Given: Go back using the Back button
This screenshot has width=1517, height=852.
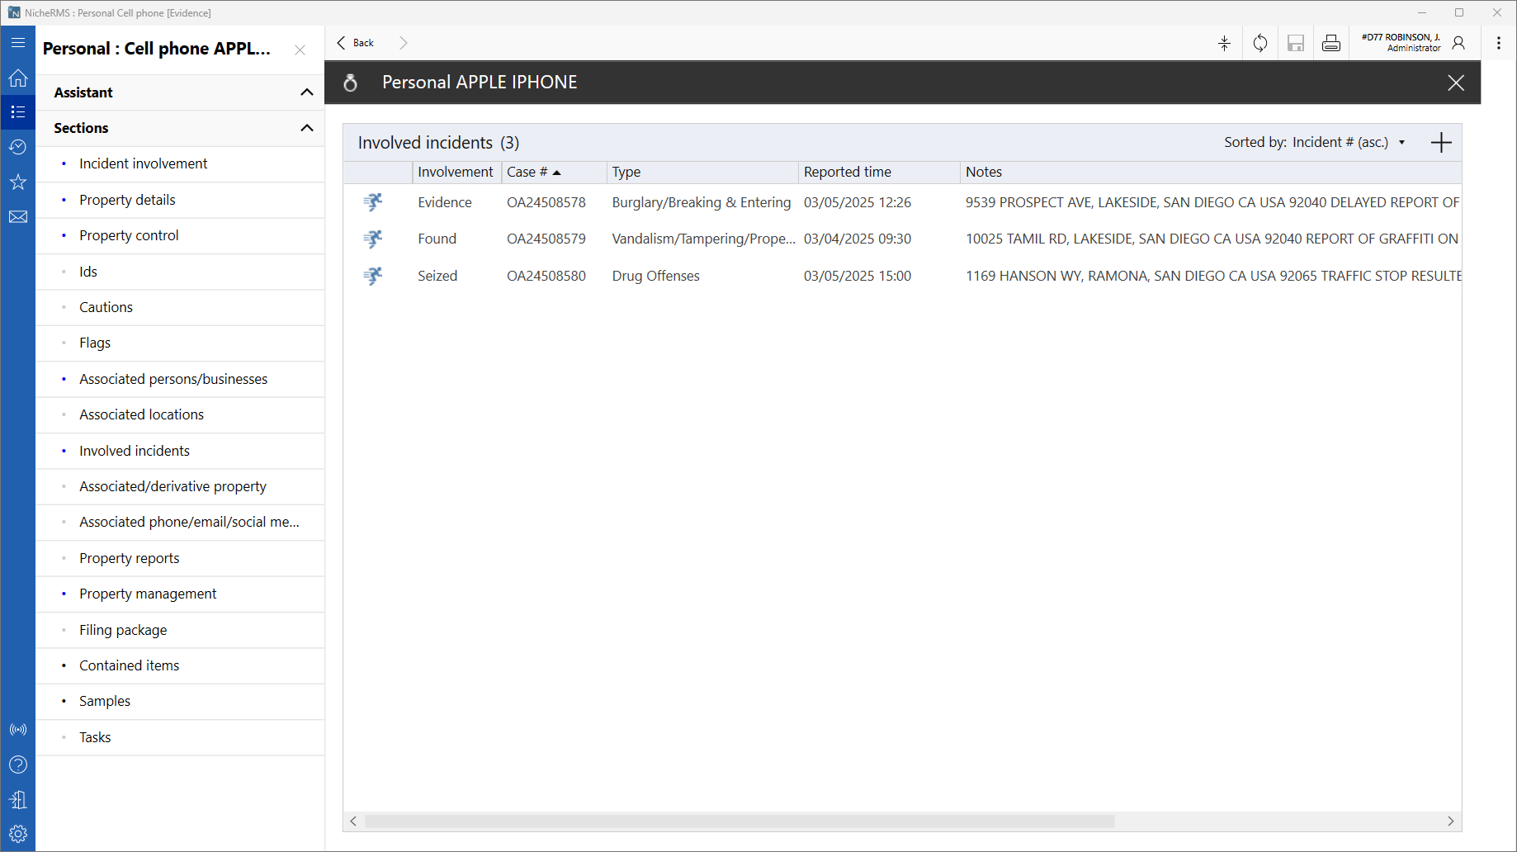Looking at the screenshot, I should (355, 42).
